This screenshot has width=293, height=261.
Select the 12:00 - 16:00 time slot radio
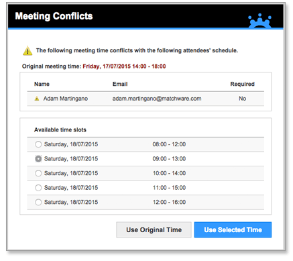pos(38,202)
